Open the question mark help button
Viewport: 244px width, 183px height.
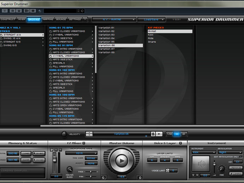tap(85, 19)
